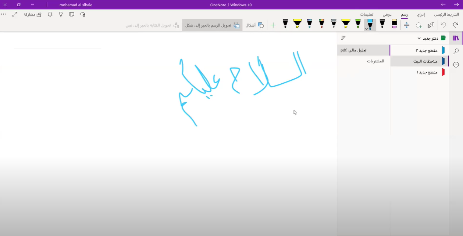Expand the دفتر جديد notebook dropdown
Screen dimensions: 463x236
click(419, 38)
